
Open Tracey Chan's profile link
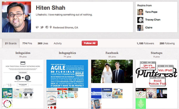153,20
